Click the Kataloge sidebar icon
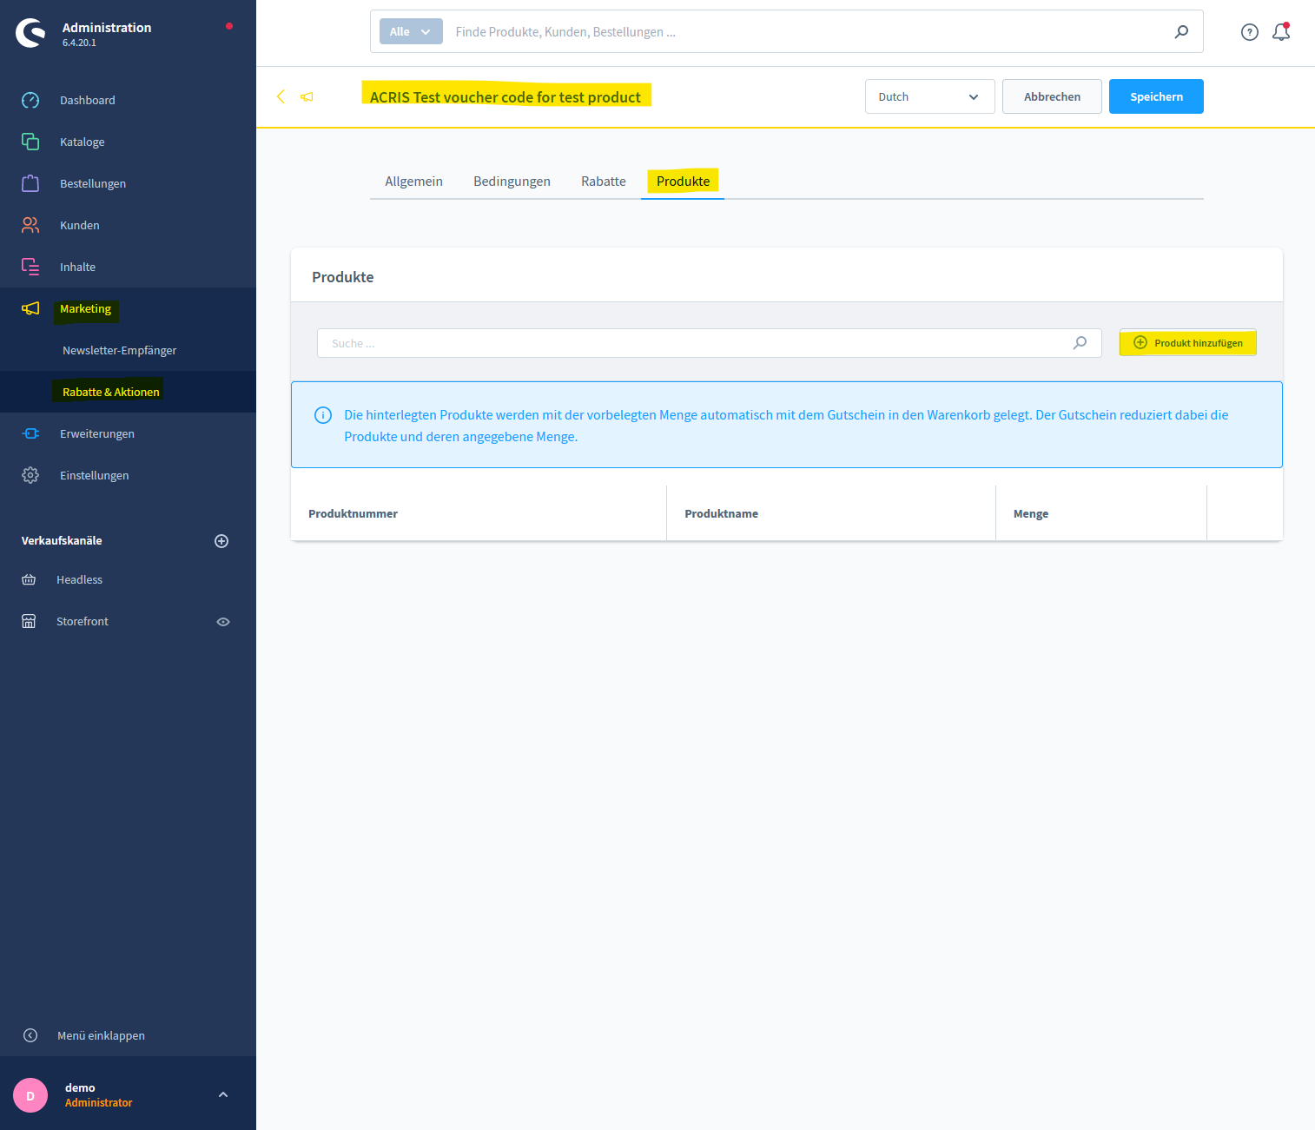 pyautogui.click(x=30, y=142)
